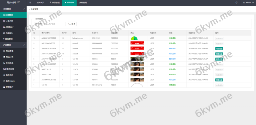Open 提现管理 in the sidebar

tap(9, 39)
